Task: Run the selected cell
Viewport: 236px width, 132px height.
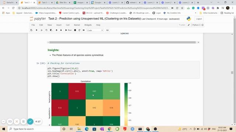Action: point(68,30)
